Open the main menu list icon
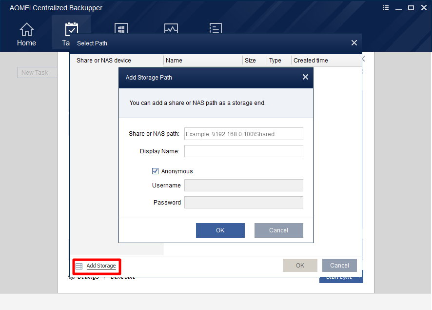 386,8
